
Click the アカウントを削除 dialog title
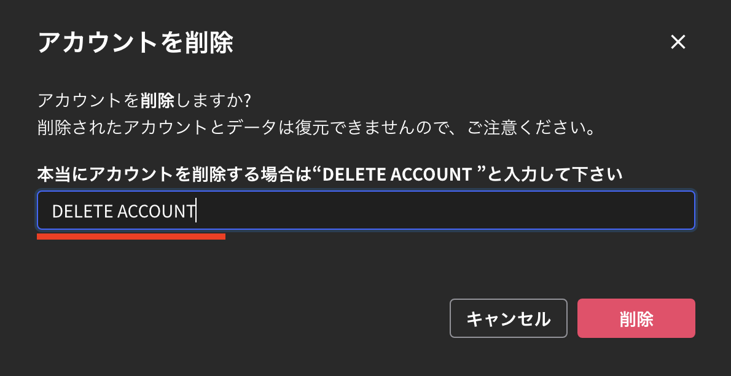click(135, 42)
